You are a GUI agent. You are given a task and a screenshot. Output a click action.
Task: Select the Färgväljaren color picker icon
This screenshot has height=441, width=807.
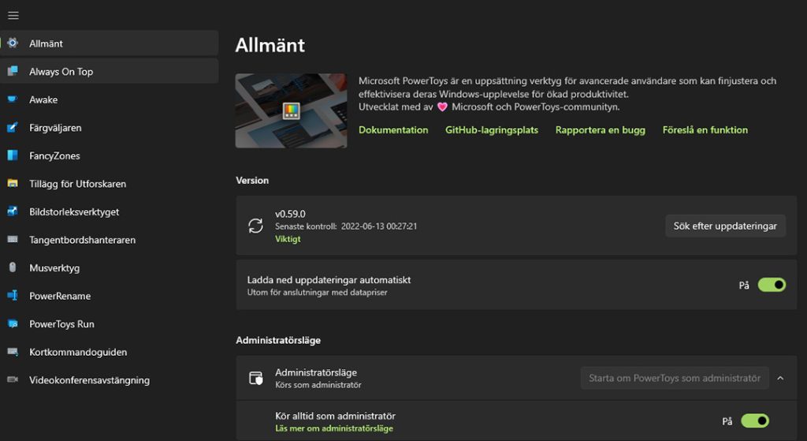[x=13, y=128]
